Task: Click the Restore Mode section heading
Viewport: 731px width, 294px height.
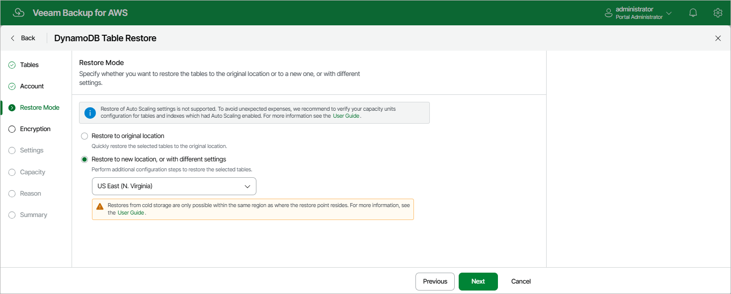Action: [101, 63]
